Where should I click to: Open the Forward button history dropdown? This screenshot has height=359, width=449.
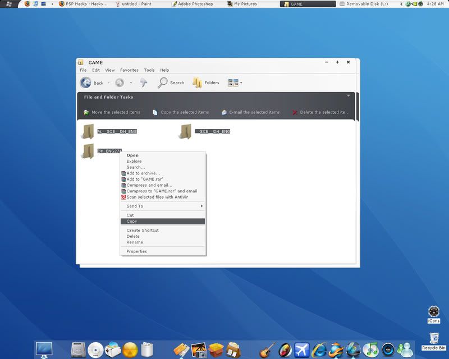click(x=131, y=83)
